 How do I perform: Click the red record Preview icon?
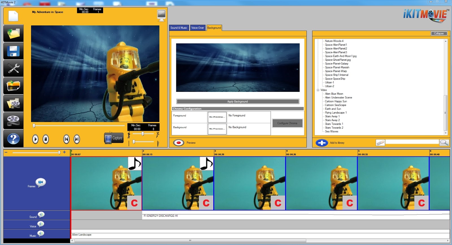pos(179,143)
